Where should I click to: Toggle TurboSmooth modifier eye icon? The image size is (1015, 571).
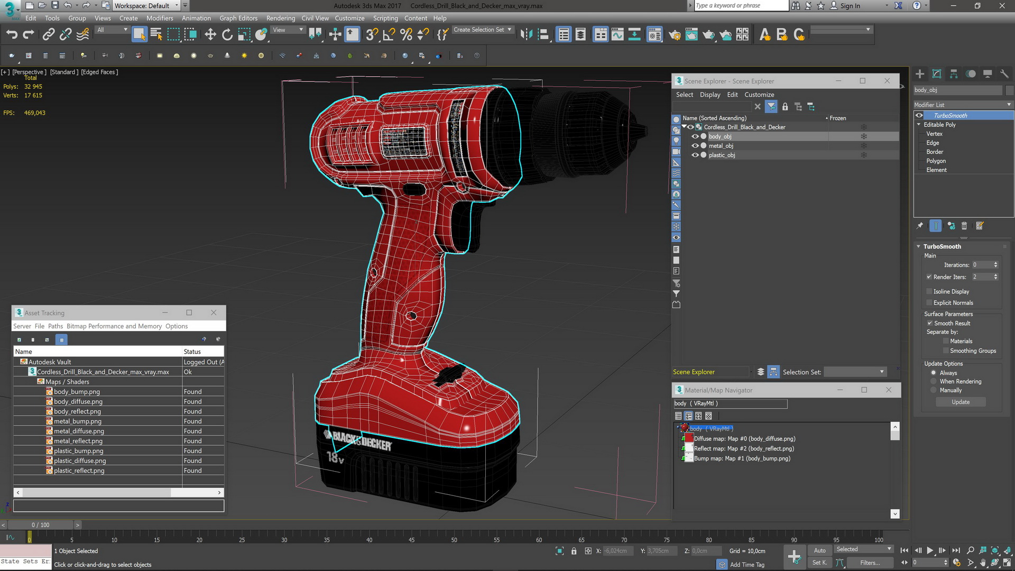click(919, 115)
